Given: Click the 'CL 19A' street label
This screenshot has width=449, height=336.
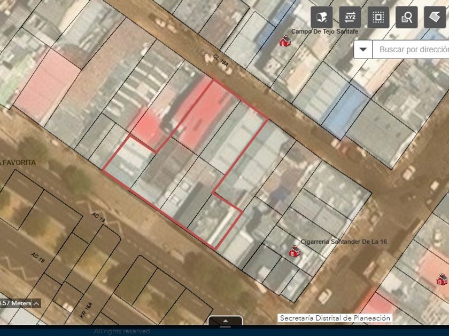Looking at the screenshot, I should coord(221,61).
